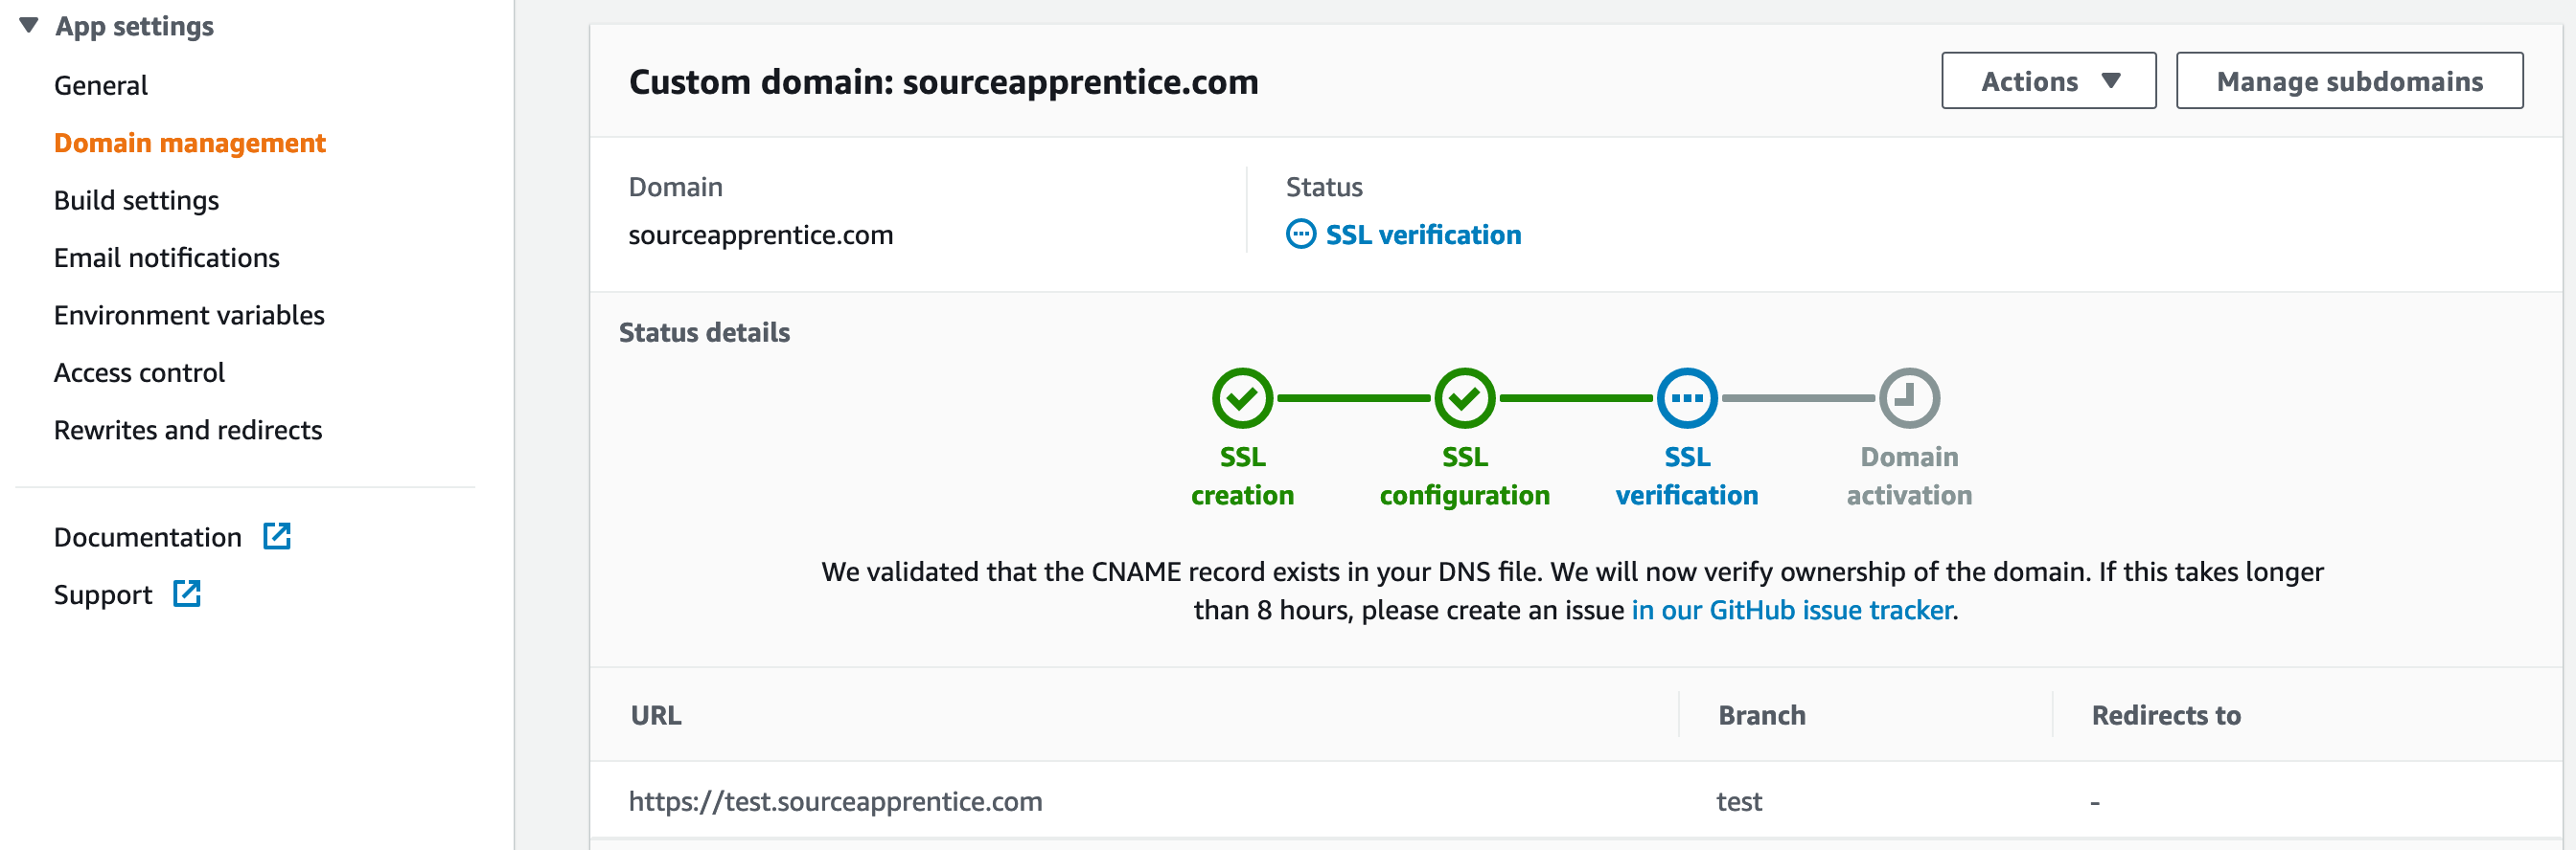Screen dimensions: 2576x850
Task: Click the SSL configuration green checkmark icon
Action: coord(1464,397)
